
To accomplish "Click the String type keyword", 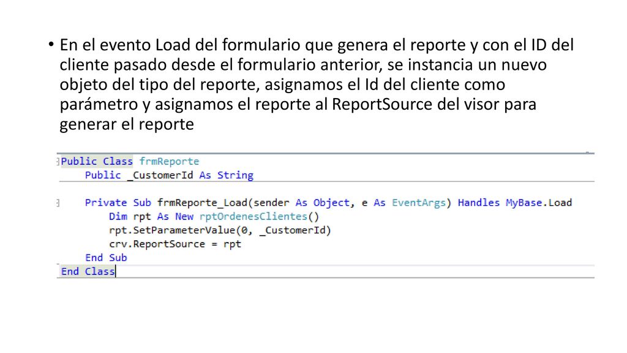I will pos(236,175).
